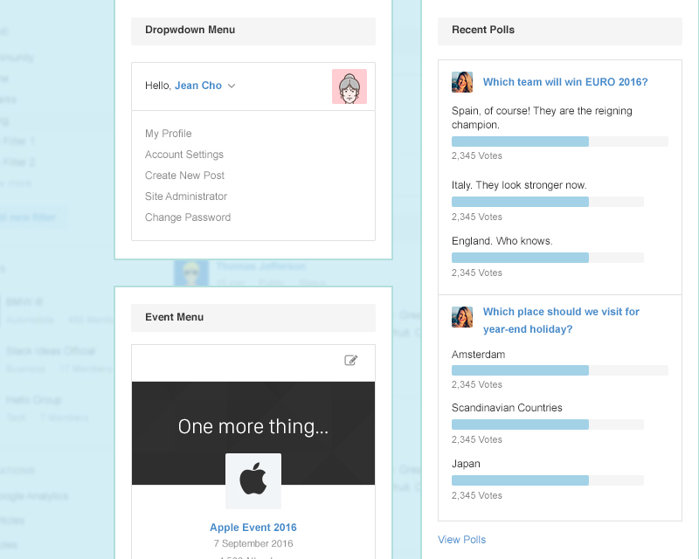Open the year-end holiday poll question
Image resolution: width=699 pixels, height=559 pixels.
pos(561,320)
